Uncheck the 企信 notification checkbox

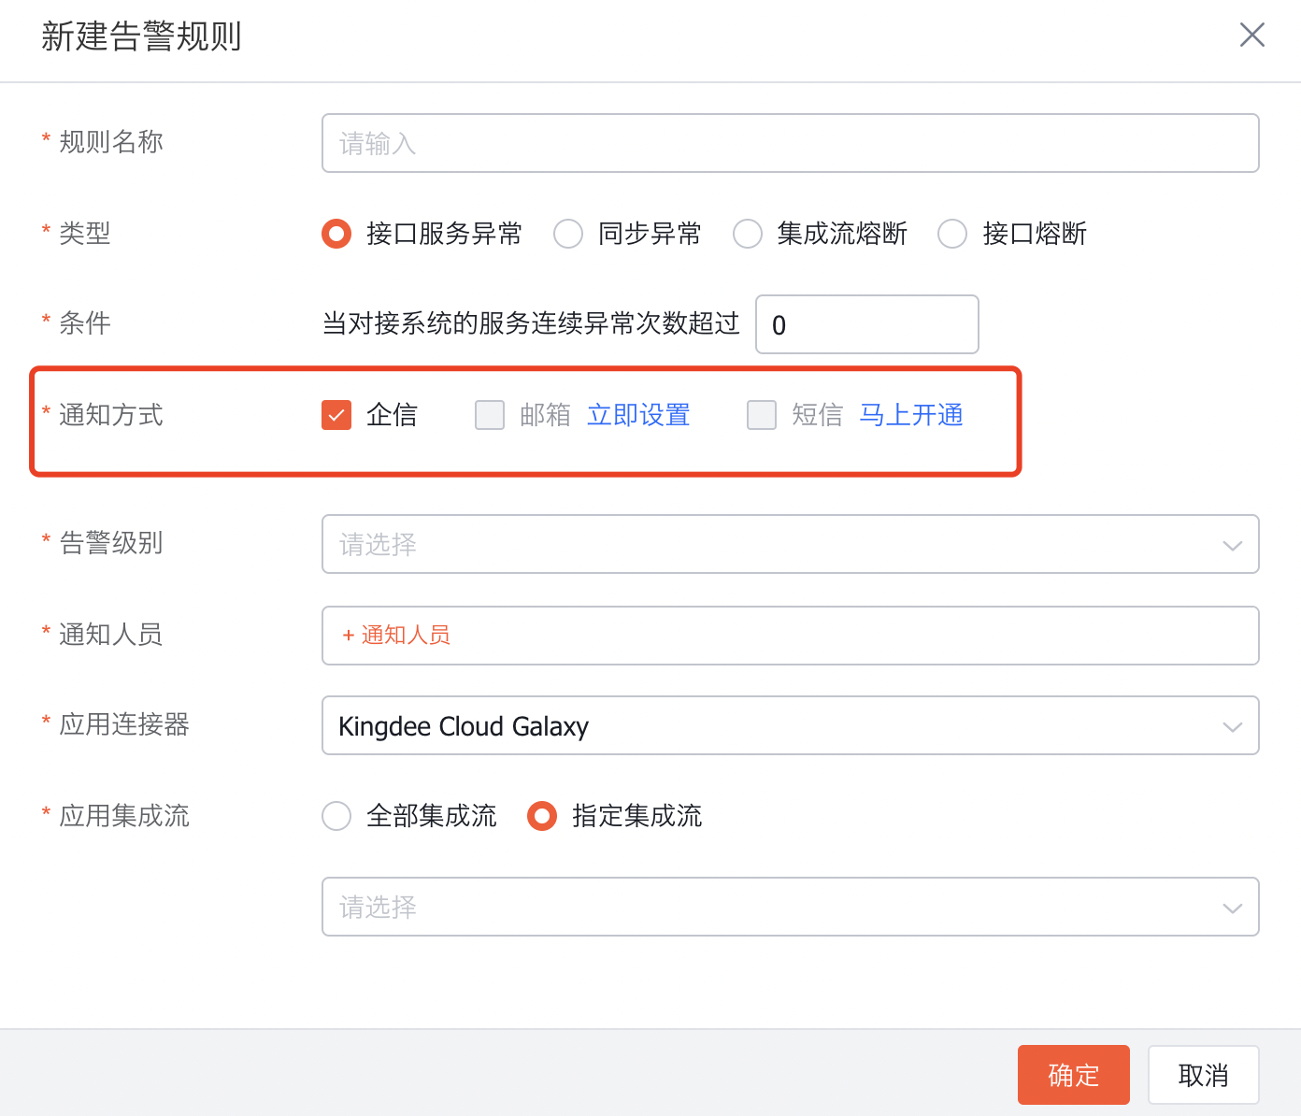[x=336, y=414]
